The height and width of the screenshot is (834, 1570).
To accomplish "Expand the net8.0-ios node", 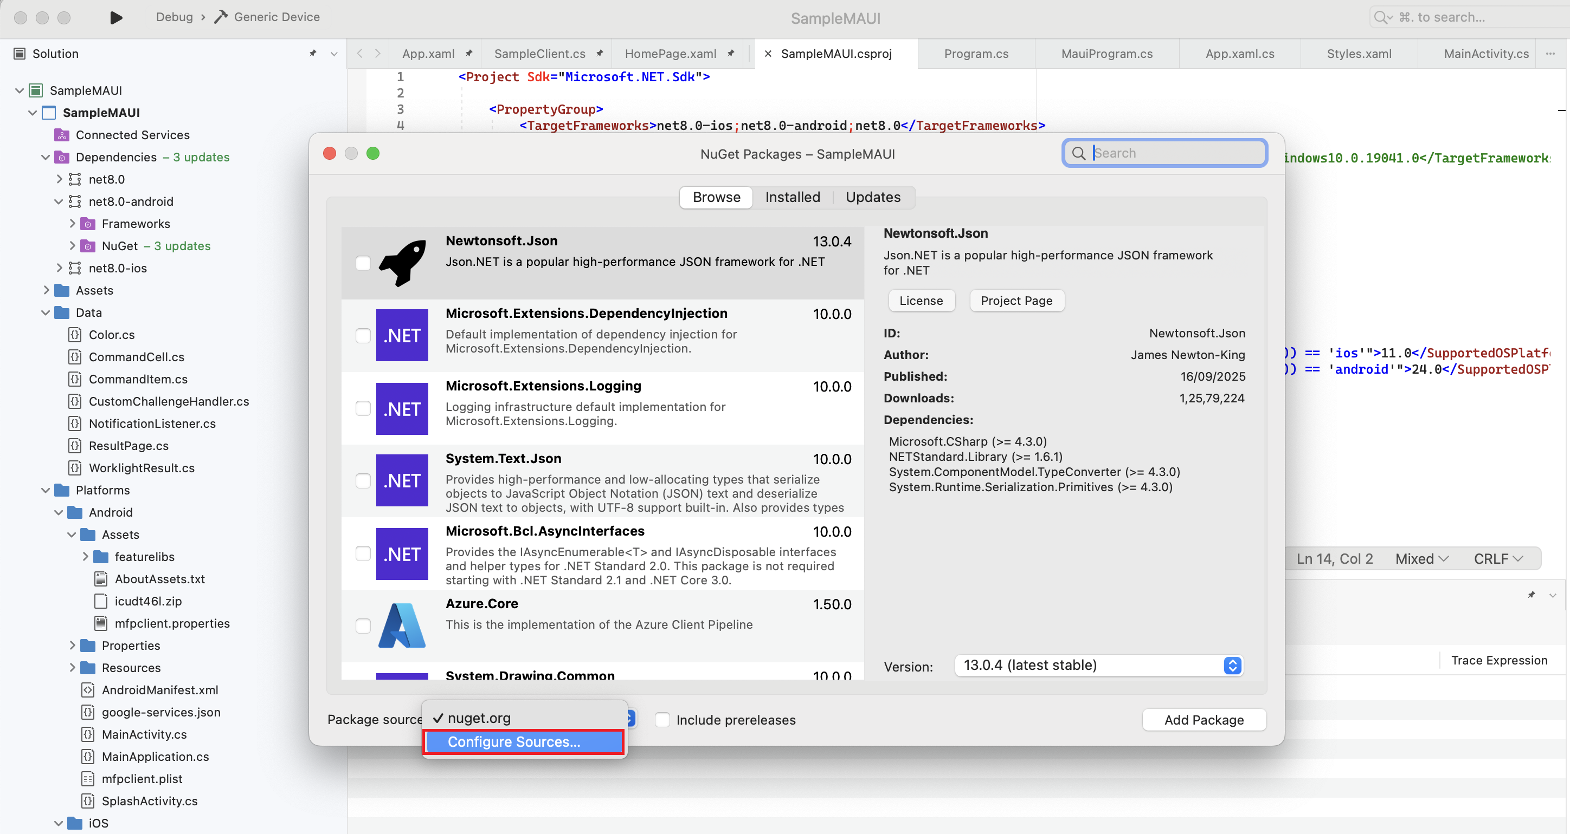I will (59, 268).
